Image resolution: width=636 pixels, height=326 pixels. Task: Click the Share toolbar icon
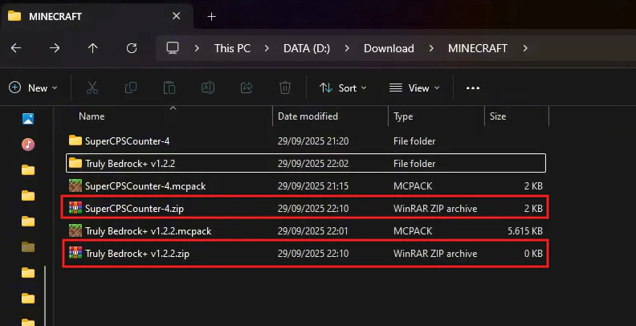pos(247,88)
